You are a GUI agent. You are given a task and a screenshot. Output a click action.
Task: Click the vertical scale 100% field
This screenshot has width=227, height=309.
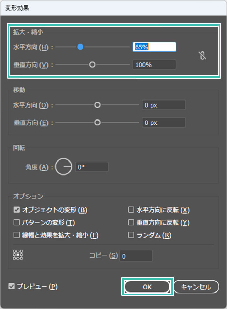pyautogui.click(x=154, y=64)
